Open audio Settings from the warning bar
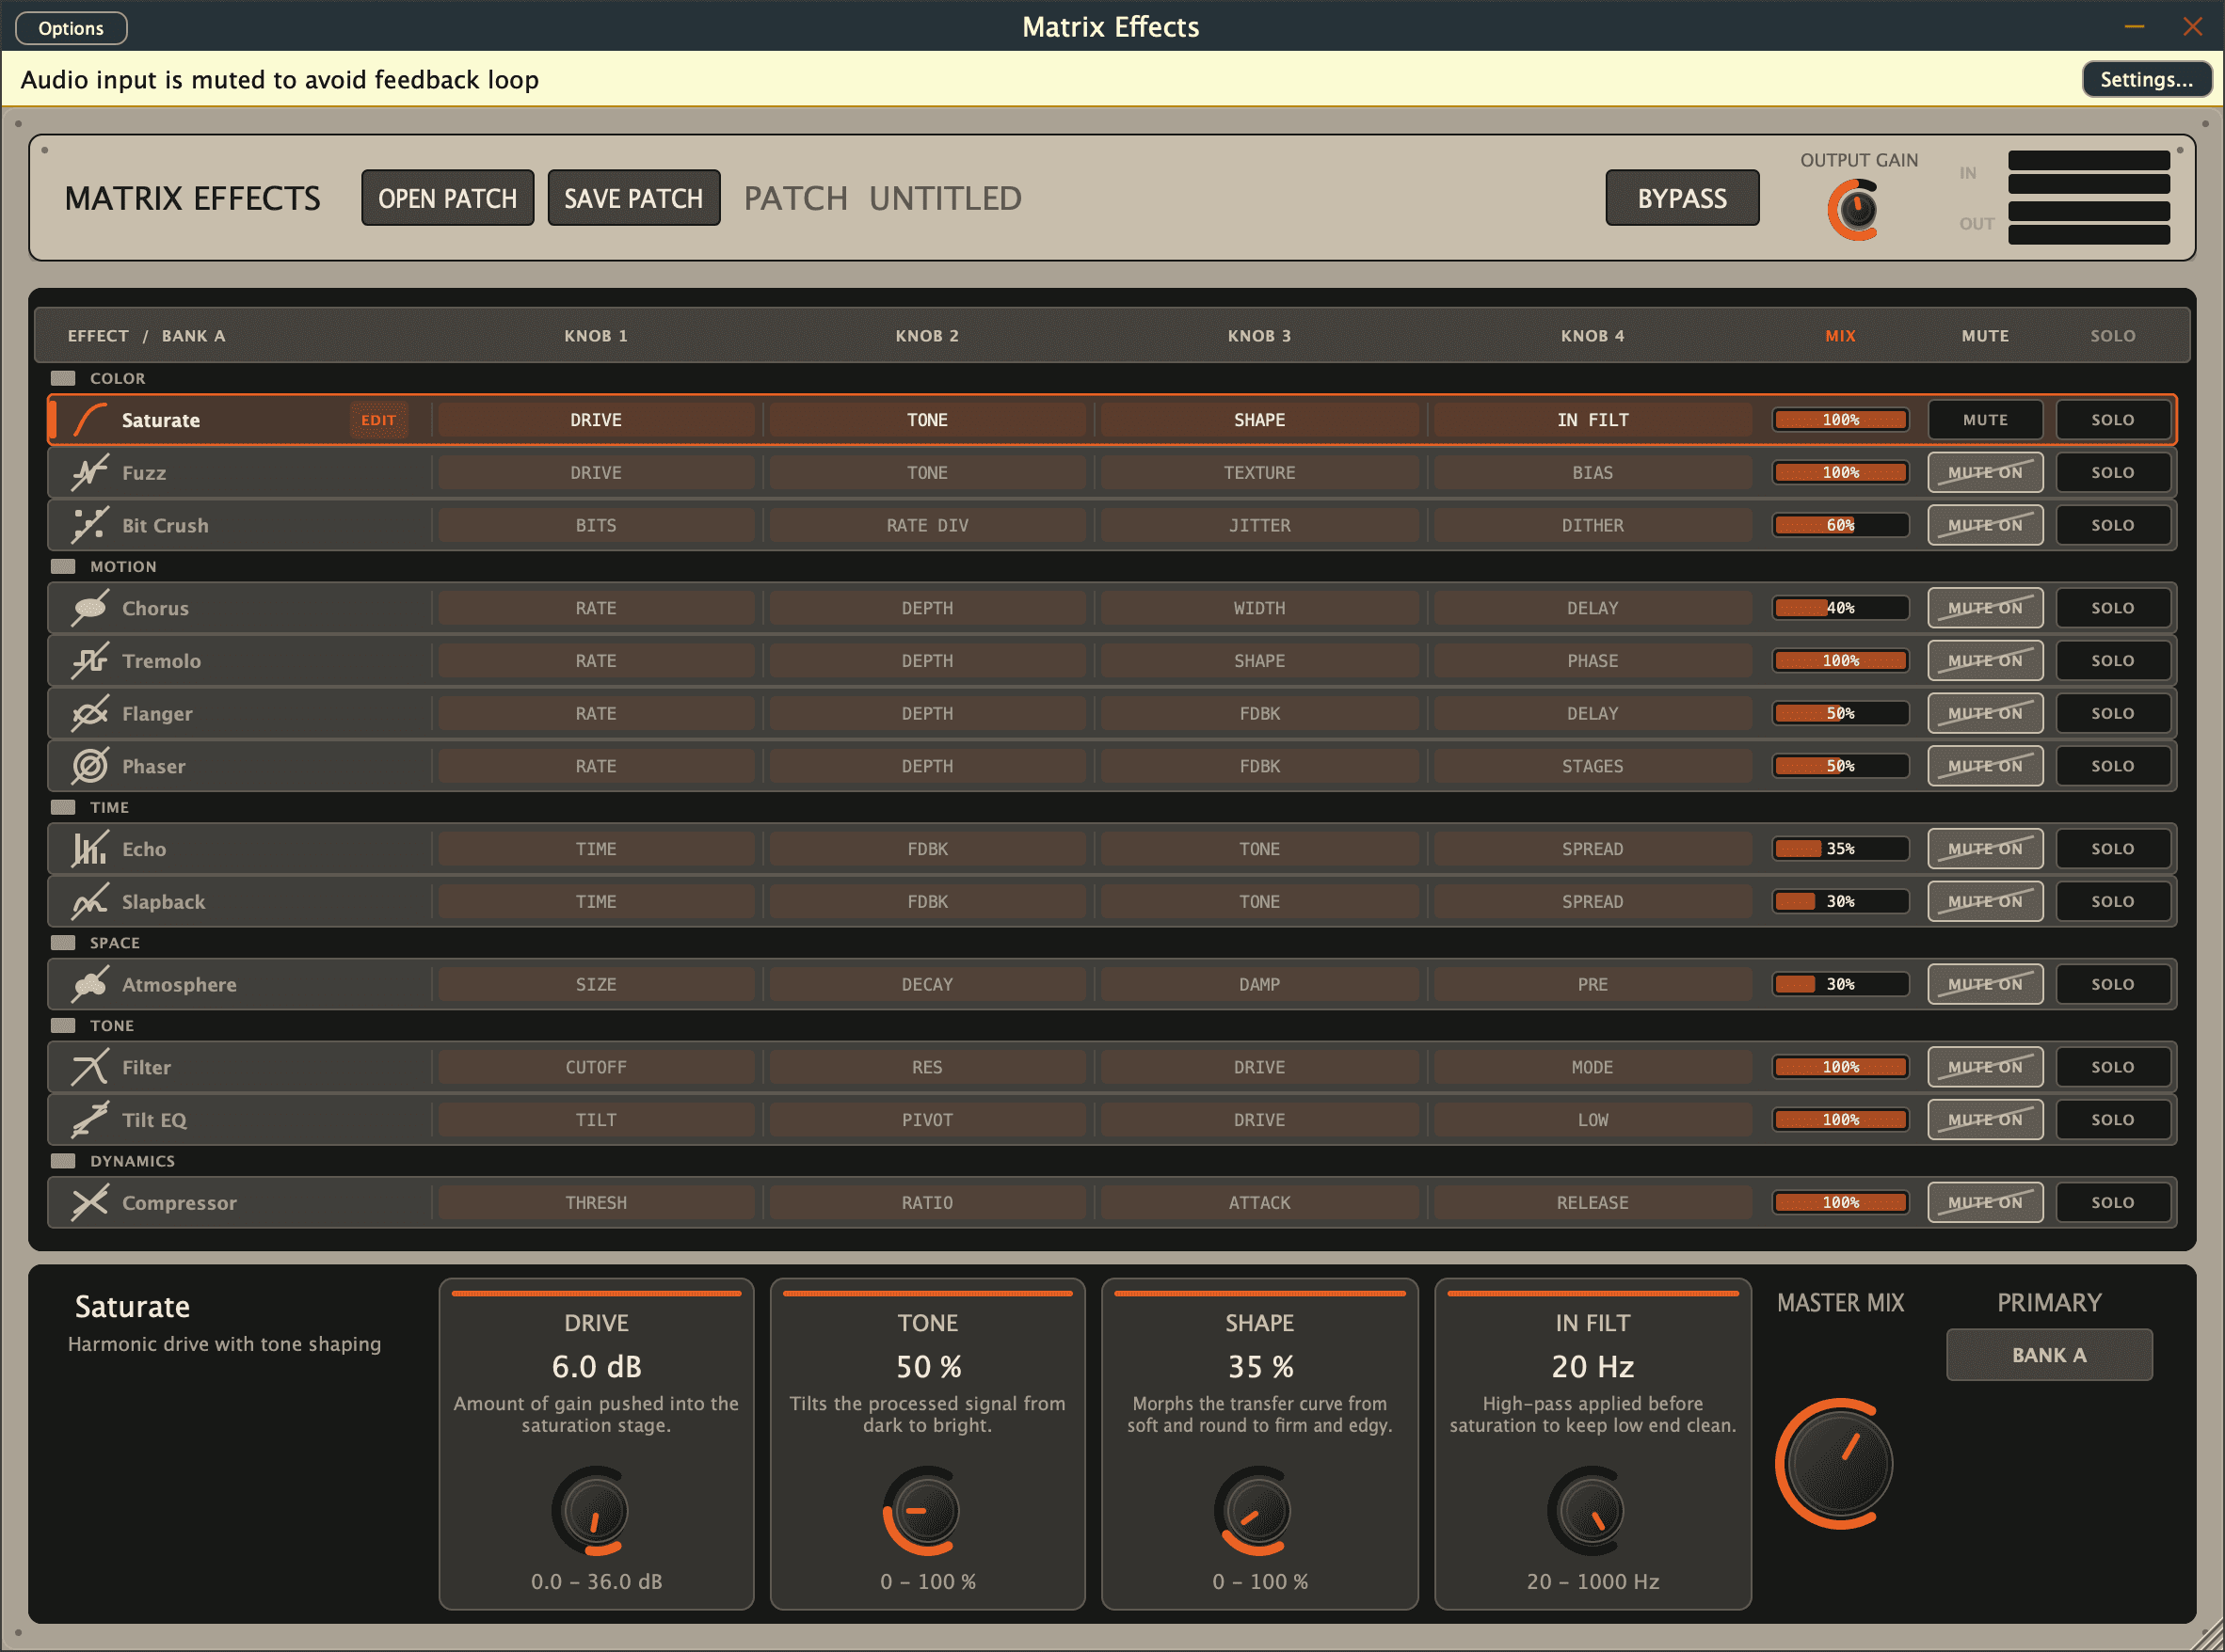The width and height of the screenshot is (2225, 1652). click(x=2146, y=79)
